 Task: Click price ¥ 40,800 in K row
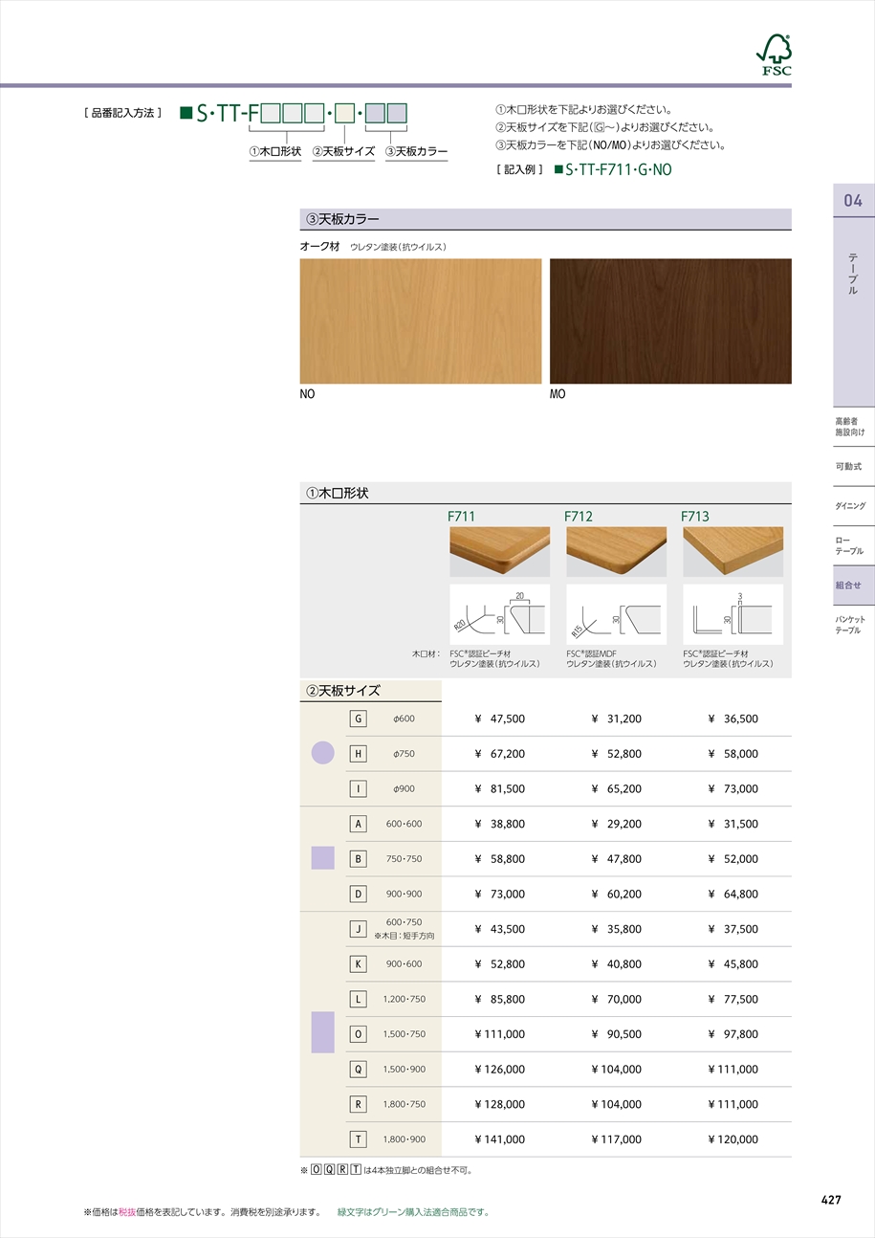(616, 964)
